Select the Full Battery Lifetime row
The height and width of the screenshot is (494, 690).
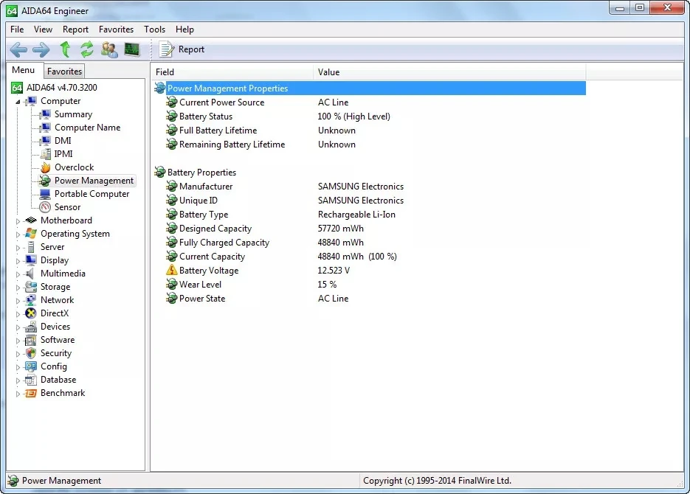370,131
